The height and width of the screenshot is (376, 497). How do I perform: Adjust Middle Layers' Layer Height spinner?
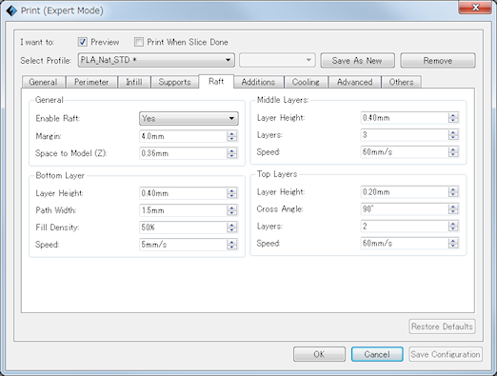(453, 118)
